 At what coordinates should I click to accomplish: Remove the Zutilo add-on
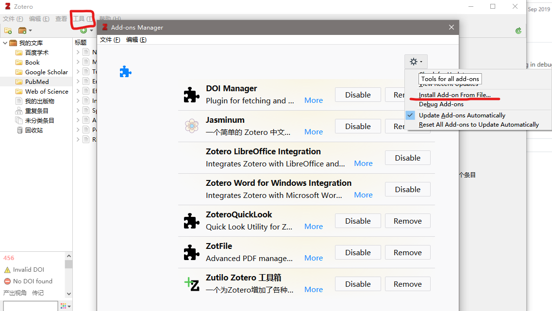pos(408,284)
